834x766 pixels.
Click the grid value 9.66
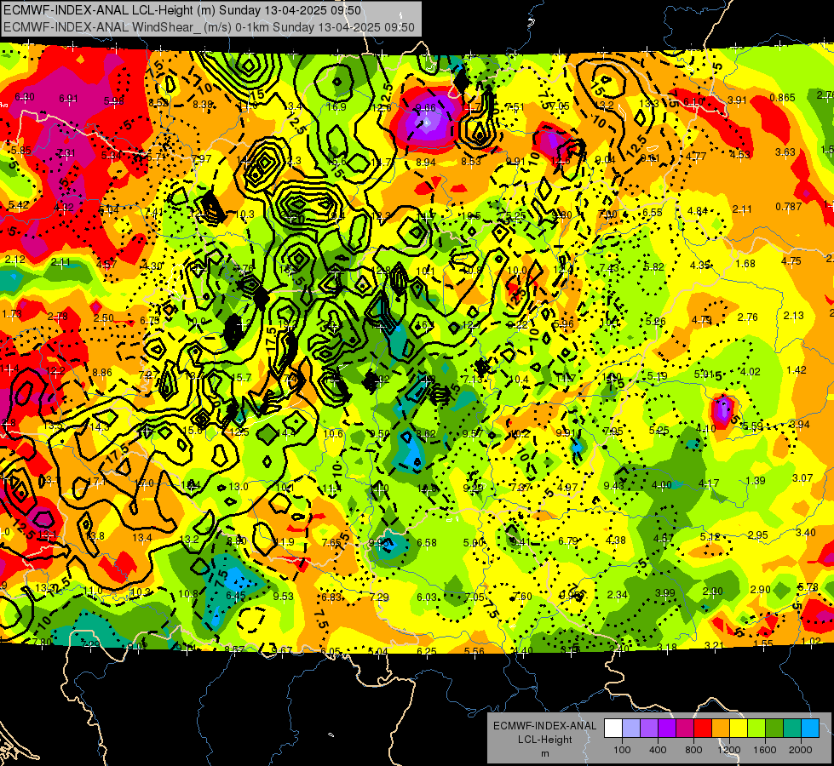[x=425, y=108]
